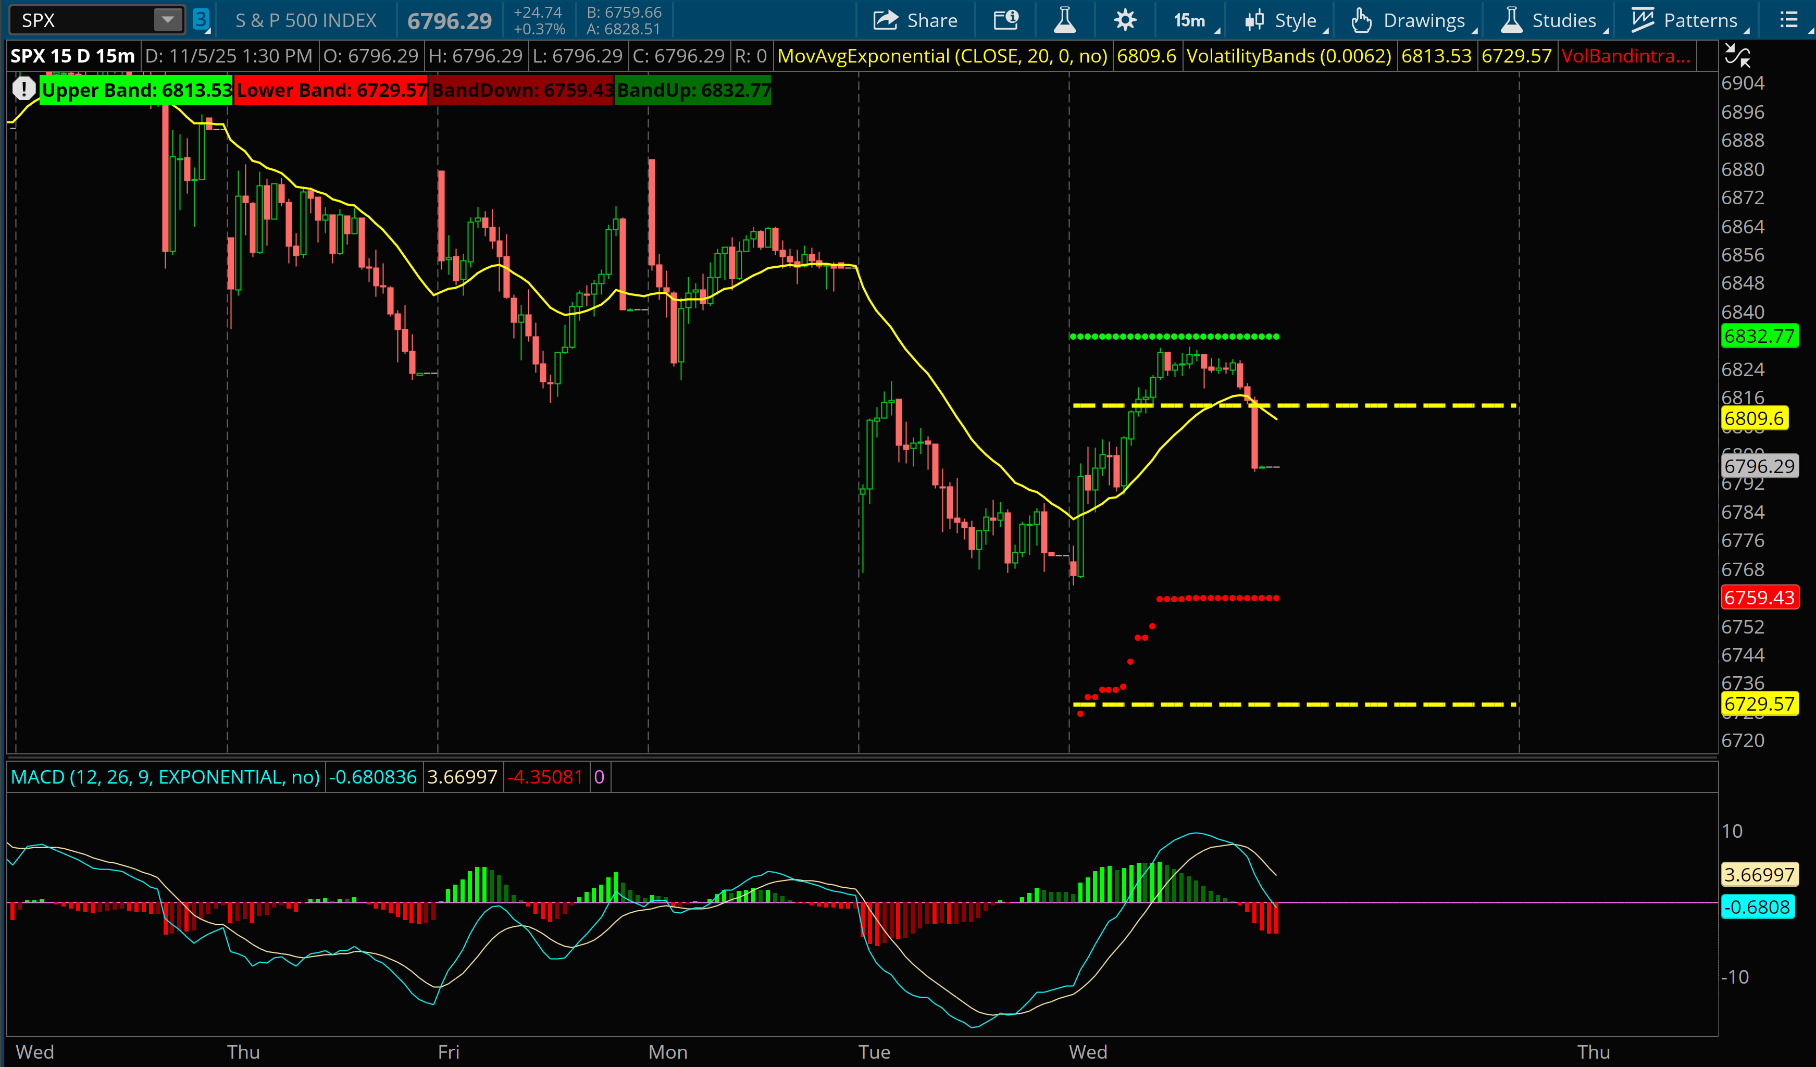The height and width of the screenshot is (1067, 1816).
Task: Click the rightmost Thu time axis label
Action: [x=1594, y=1052]
